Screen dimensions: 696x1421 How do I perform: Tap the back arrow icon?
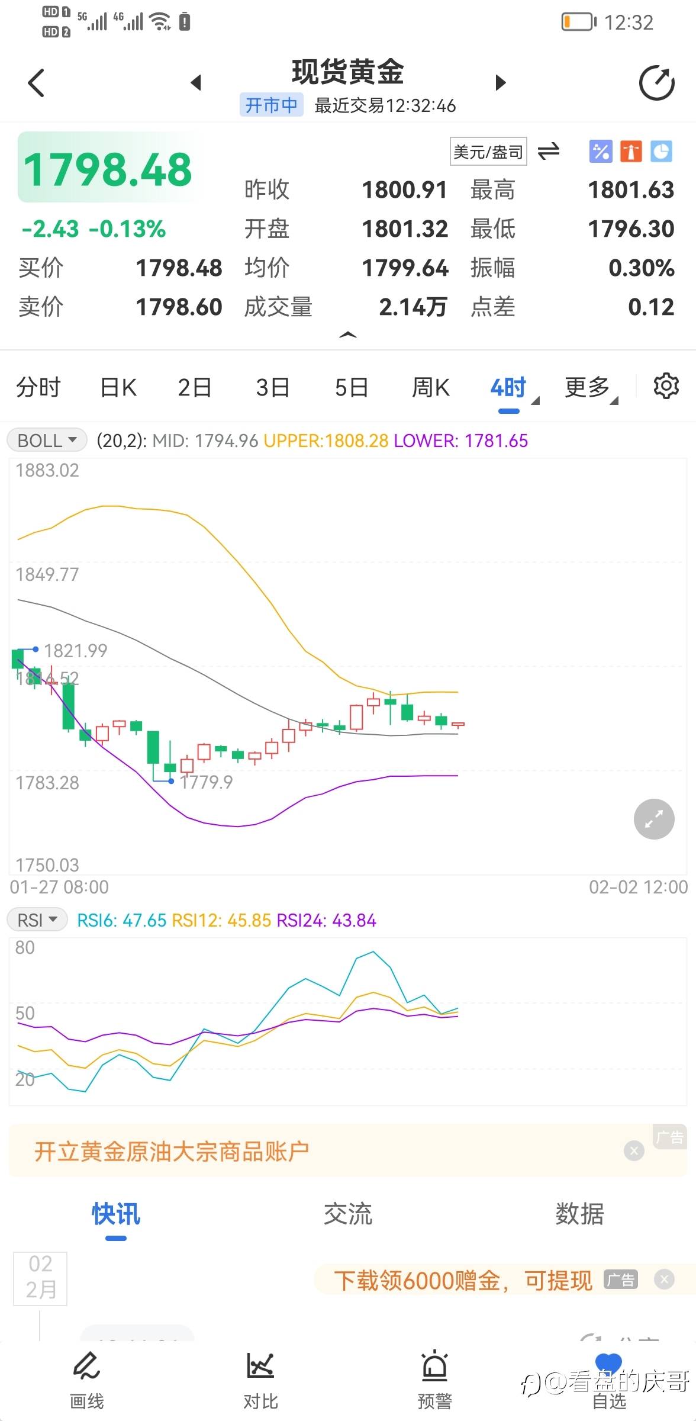tap(36, 83)
